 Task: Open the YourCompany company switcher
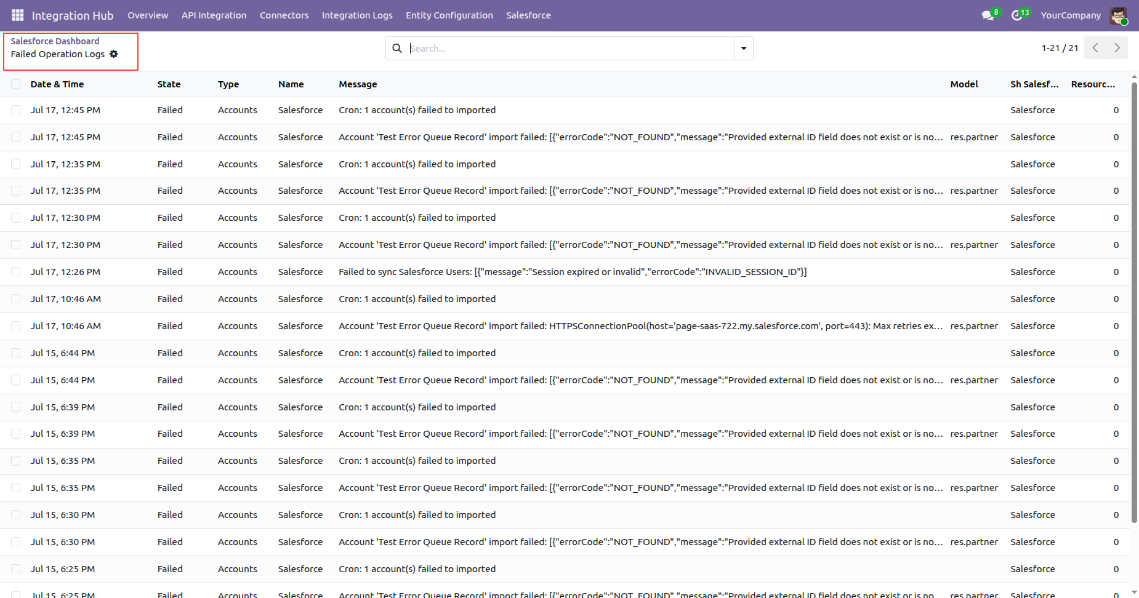click(1071, 15)
